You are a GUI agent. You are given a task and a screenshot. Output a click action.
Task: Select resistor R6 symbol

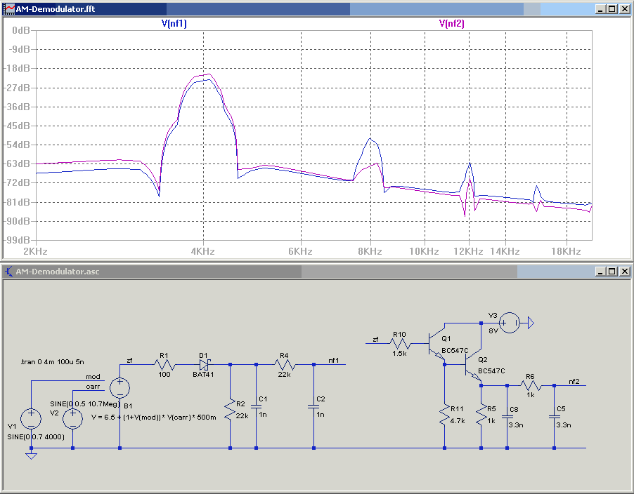(x=531, y=385)
